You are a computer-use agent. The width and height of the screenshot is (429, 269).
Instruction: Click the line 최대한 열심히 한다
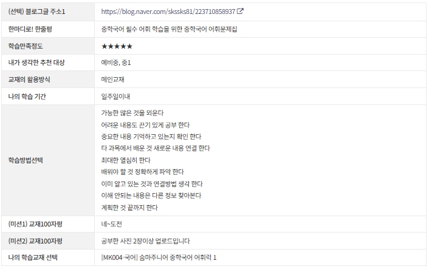click(x=126, y=160)
